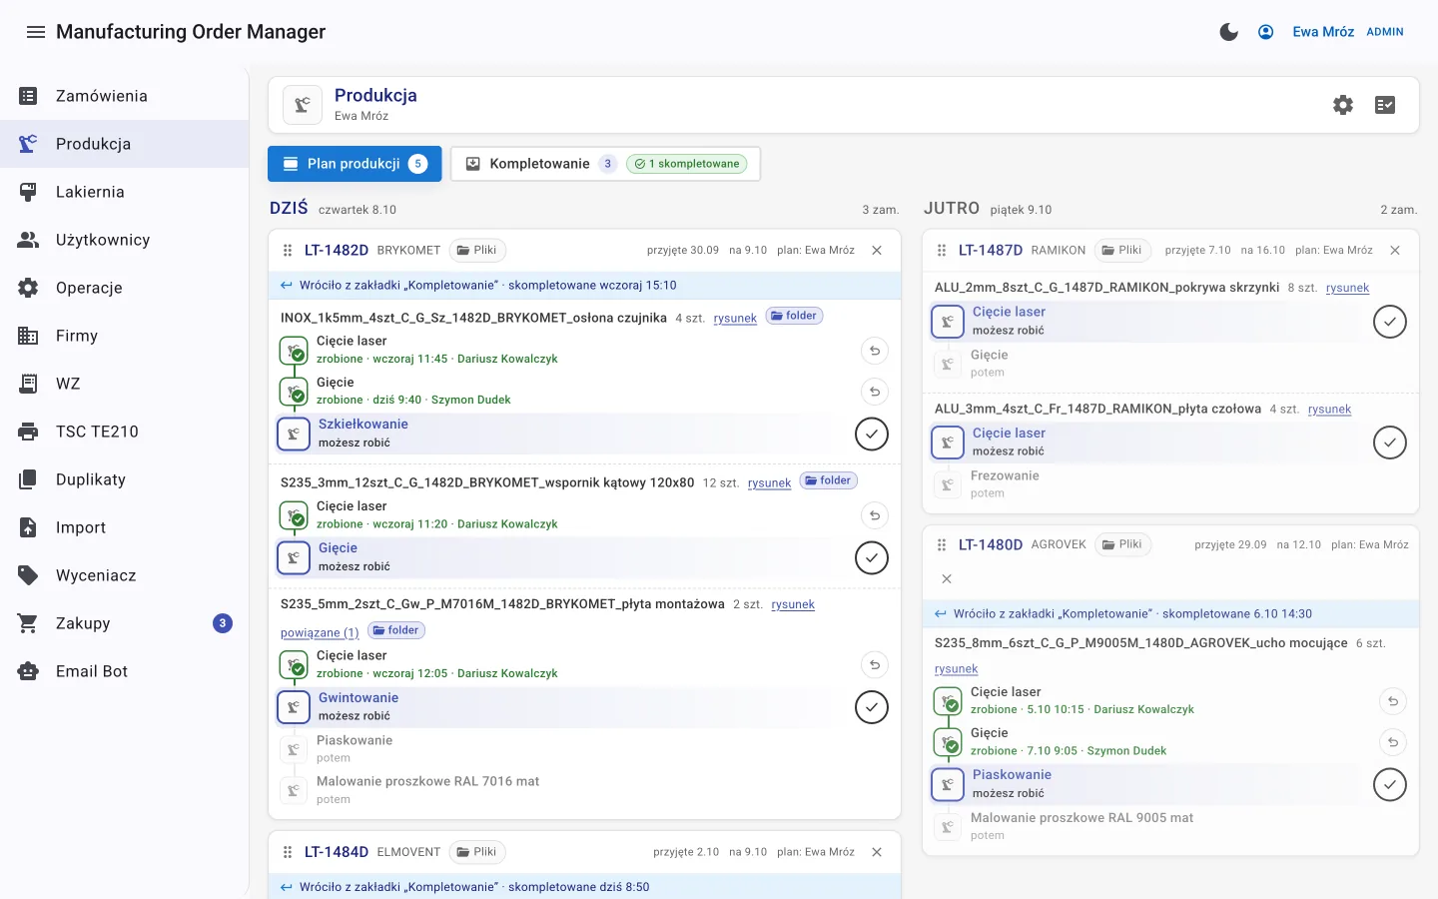The width and height of the screenshot is (1438, 899).
Task: Open Wyceniacz sidebar item
Action: pos(124,575)
